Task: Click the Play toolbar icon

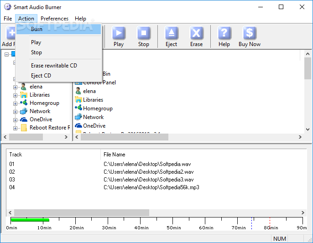Action: [119, 33]
